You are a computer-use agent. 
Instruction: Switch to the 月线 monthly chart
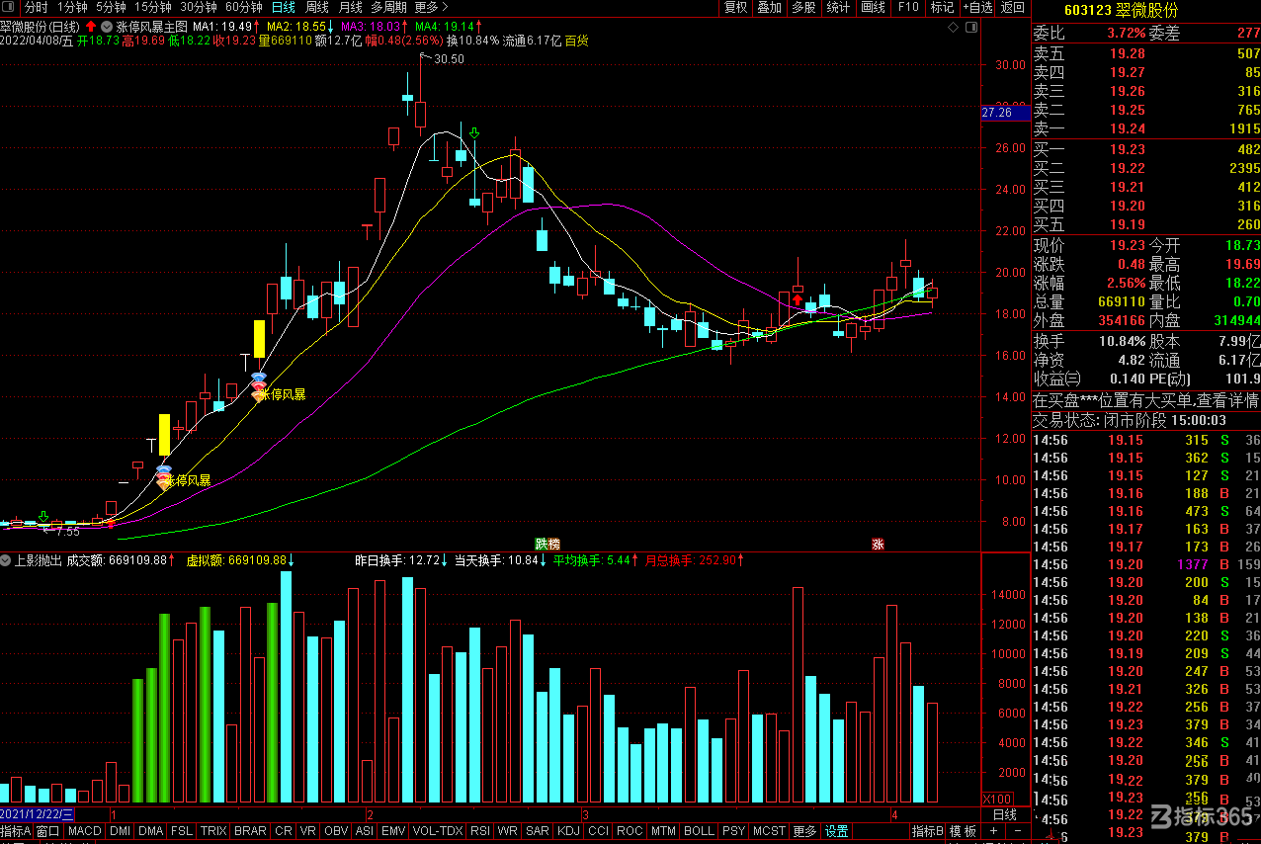pos(351,7)
